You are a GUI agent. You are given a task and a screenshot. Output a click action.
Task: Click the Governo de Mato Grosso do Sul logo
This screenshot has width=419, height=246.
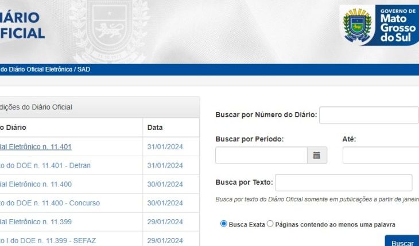click(378, 26)
